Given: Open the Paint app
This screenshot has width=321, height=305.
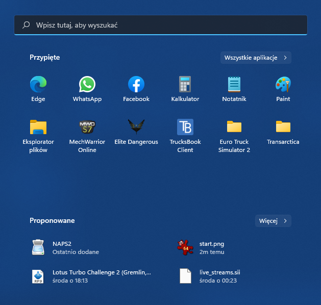Looking at the screenshot, I should pyautogui.click(x=283, y=84).
